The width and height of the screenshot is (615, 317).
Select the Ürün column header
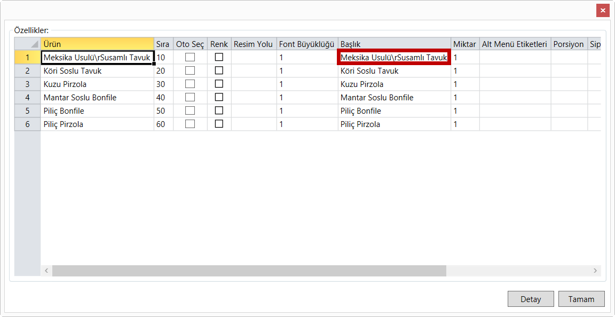[97, 44]
